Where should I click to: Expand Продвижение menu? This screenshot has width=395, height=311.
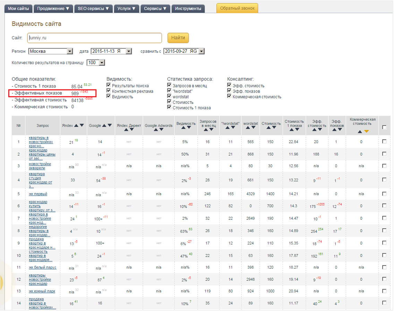click(53, 9)
